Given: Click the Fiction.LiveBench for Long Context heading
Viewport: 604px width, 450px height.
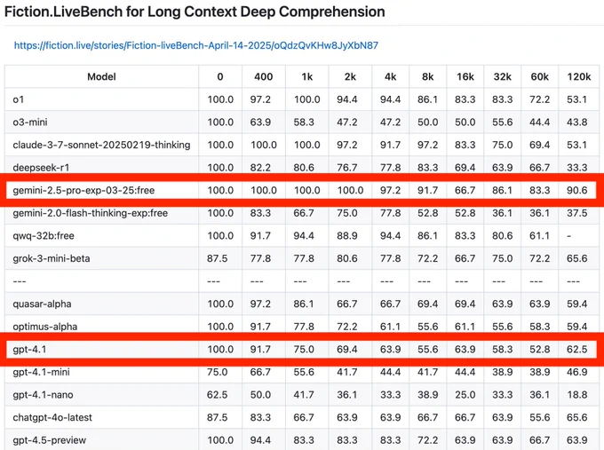Looking at the screenshot, I should coord(195,12).
